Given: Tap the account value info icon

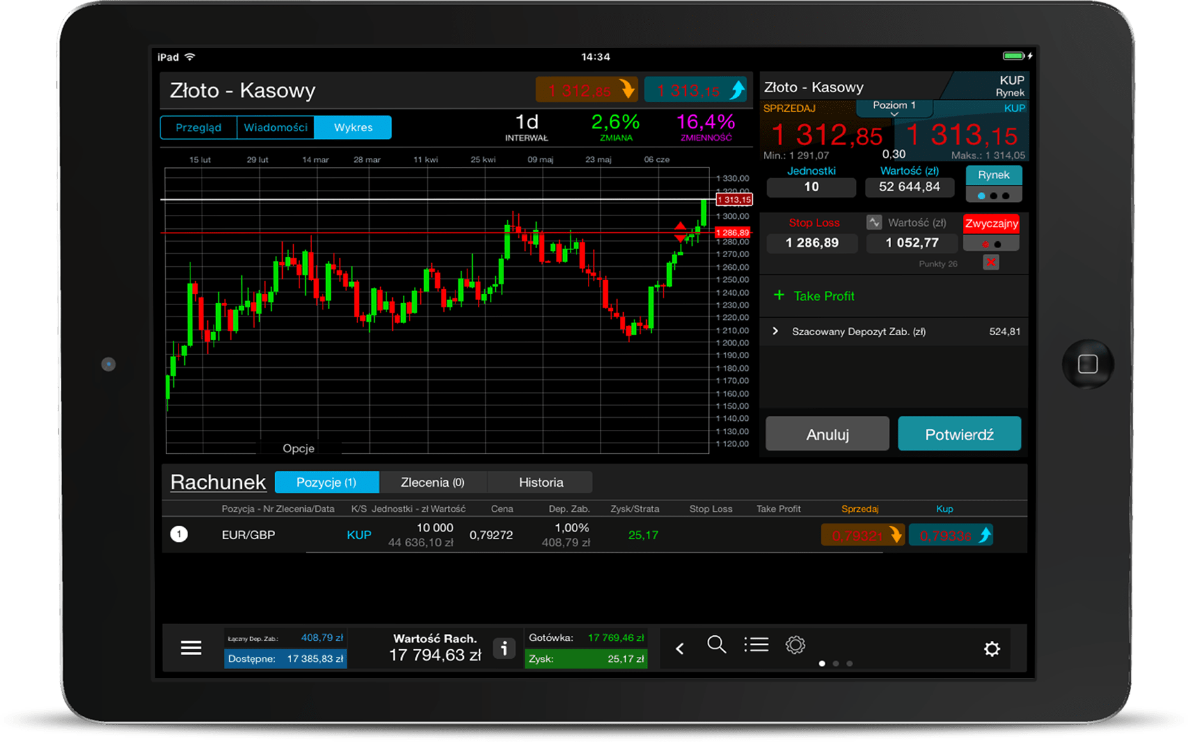Looking at the screenshot, I should coord(504,649).
